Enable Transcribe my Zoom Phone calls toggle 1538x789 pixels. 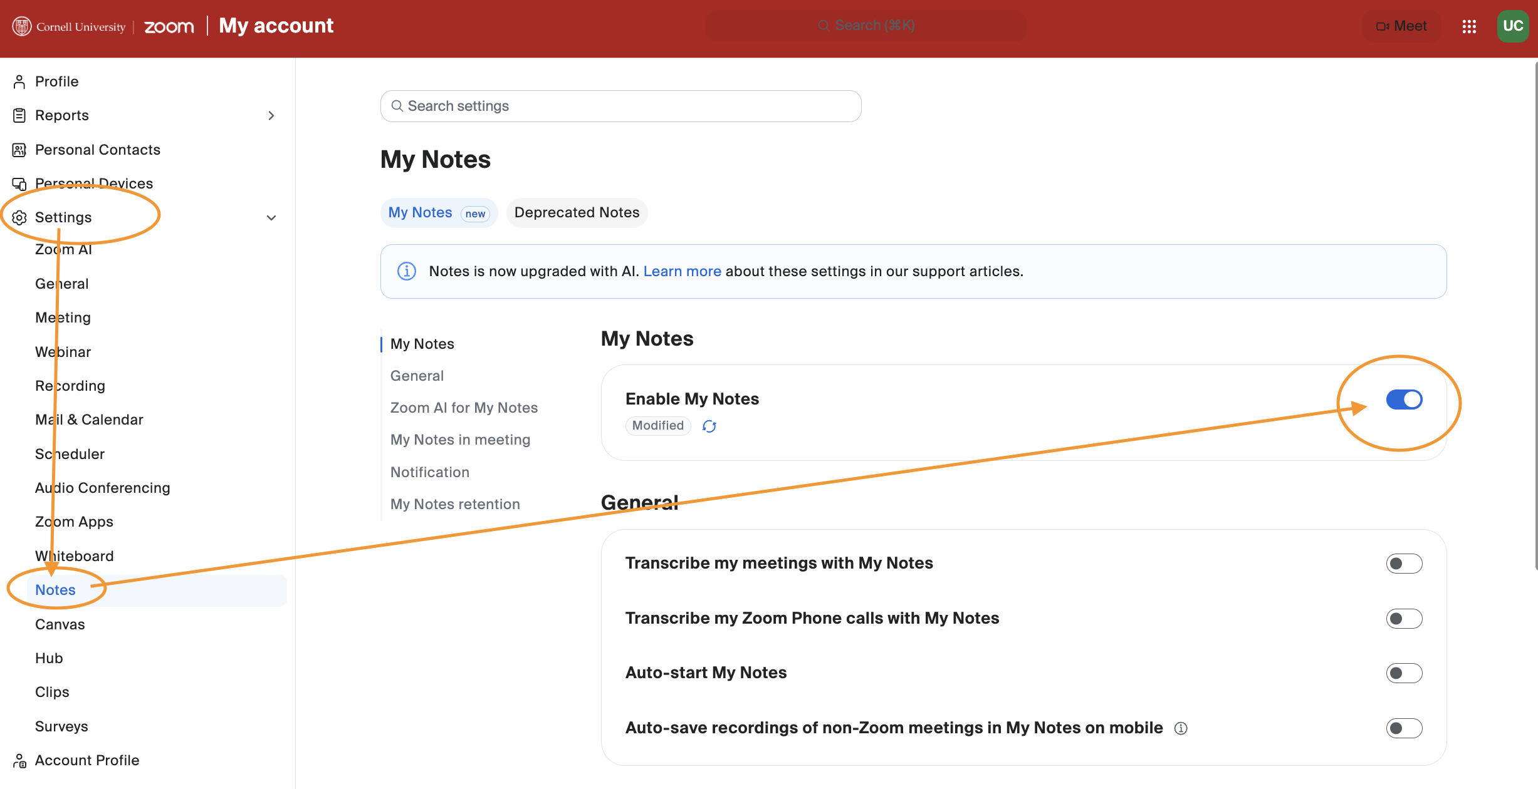pos(1404,619)
